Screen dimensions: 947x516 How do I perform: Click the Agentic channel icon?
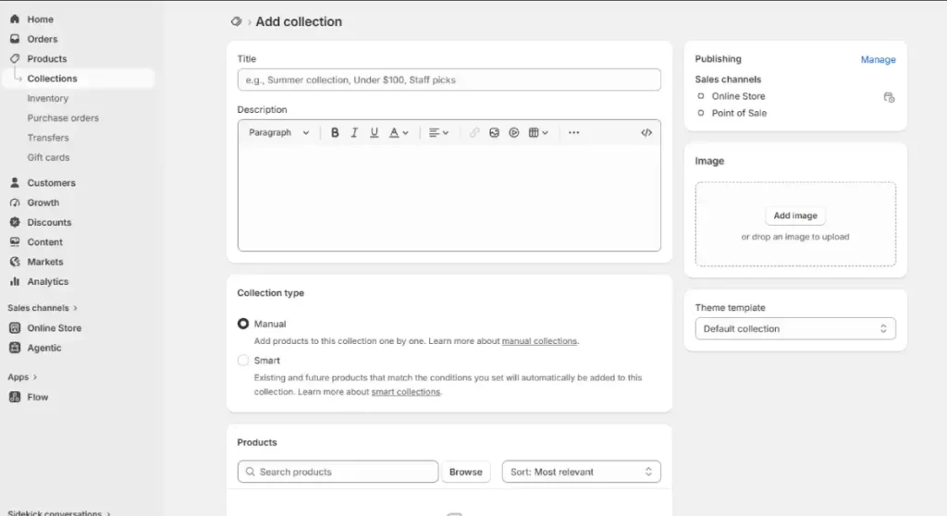point(15,348)
